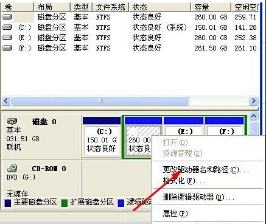Click the 状态良好 (系统) status cell
The width and height of the screenshot is (266, 224).
click(159, 27)
